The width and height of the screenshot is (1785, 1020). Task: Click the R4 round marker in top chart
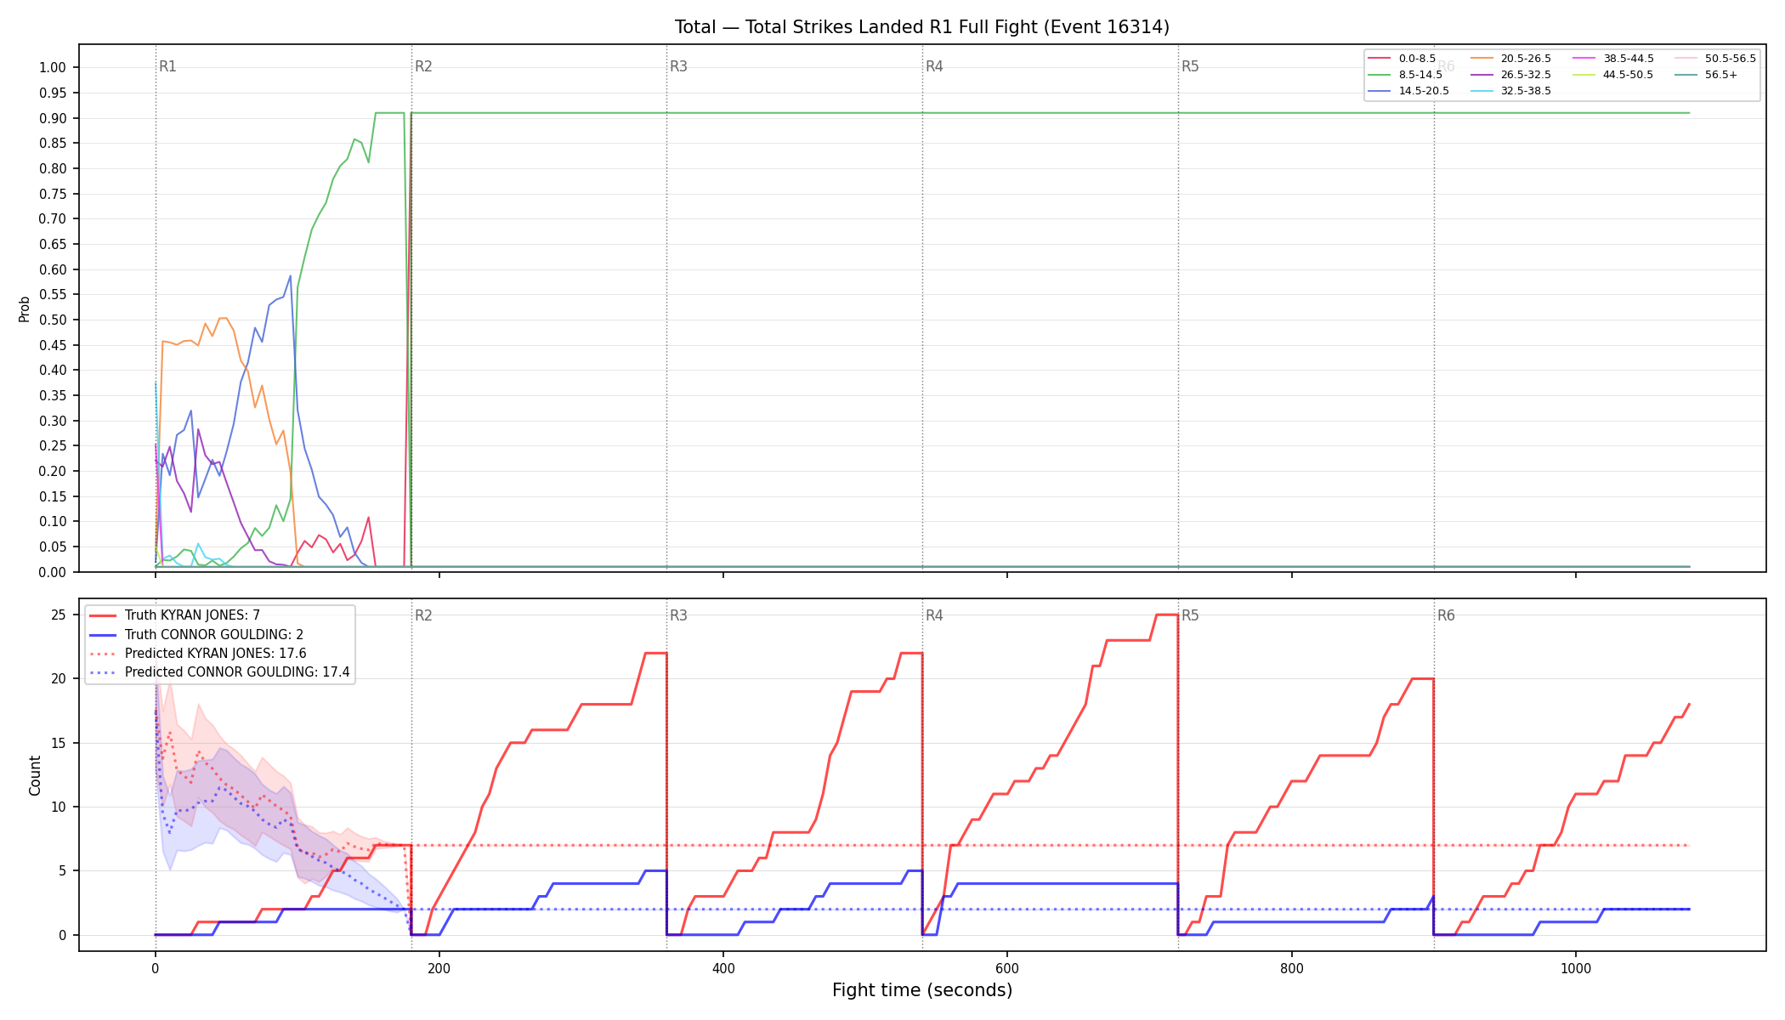point(934,66)
